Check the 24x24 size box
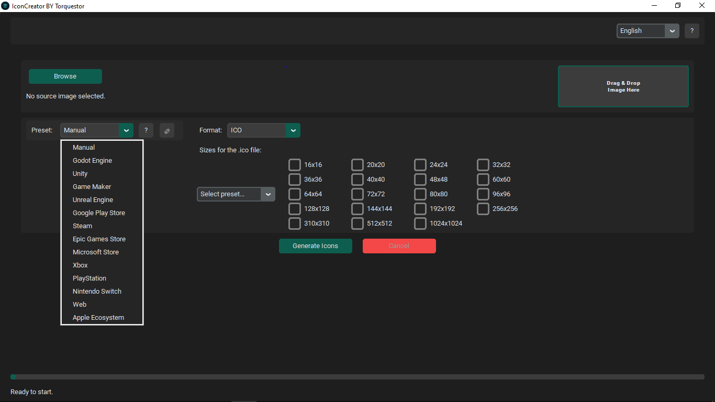Viewport: 715px width, 402px height. tap(420, 165)
